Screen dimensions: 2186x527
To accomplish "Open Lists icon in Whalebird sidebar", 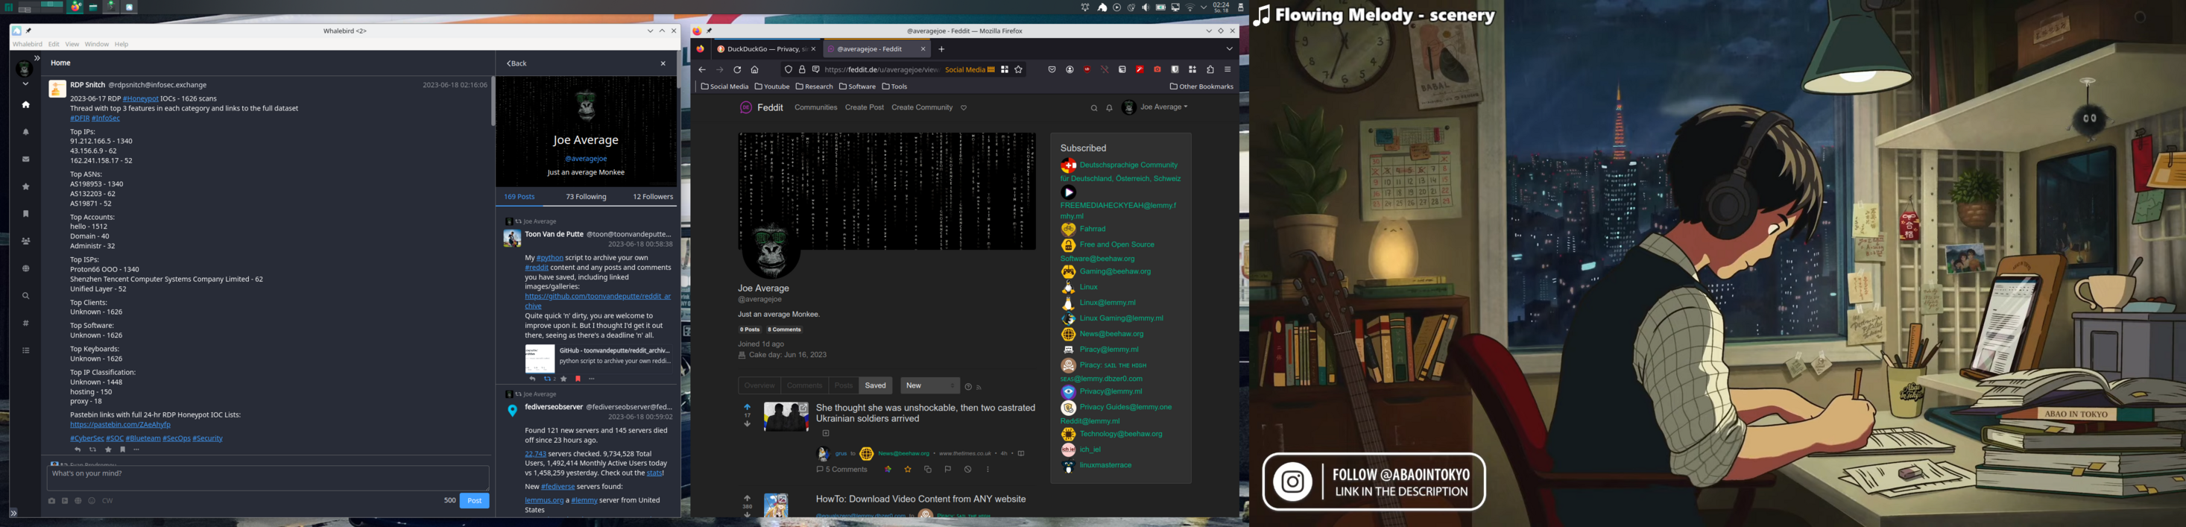I will 25,350.
